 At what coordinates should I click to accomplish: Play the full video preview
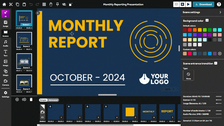pos(189,4)
